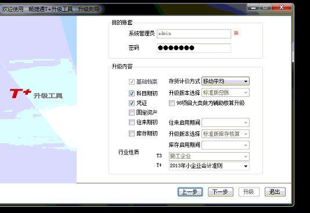This screenshot has height=213, width=310.
Task: Click the window title 畅捷通T+升级工具
Action: 51,9
